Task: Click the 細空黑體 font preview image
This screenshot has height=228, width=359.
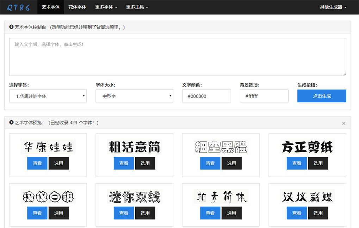Action: point(221,147)
